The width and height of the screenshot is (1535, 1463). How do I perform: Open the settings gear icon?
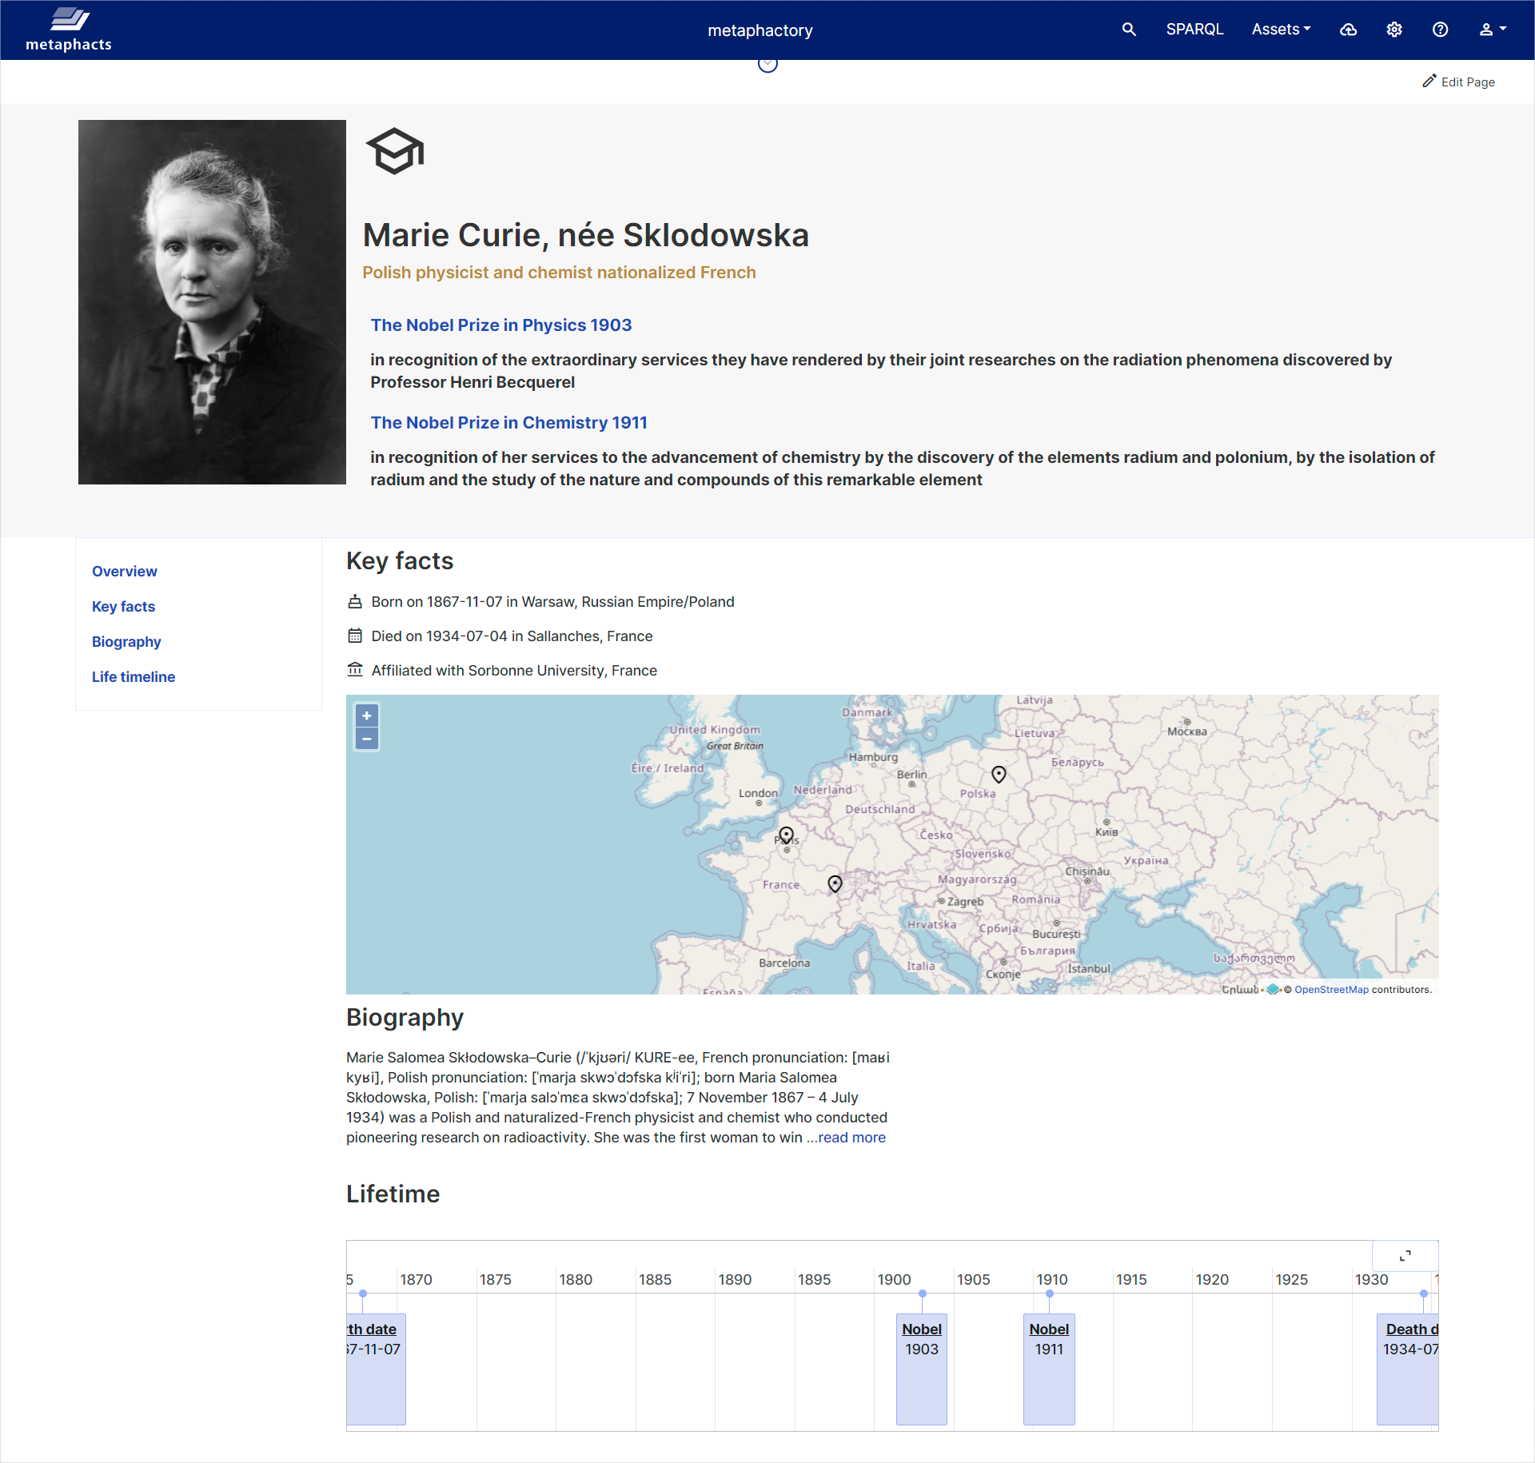coord(1393,30)
